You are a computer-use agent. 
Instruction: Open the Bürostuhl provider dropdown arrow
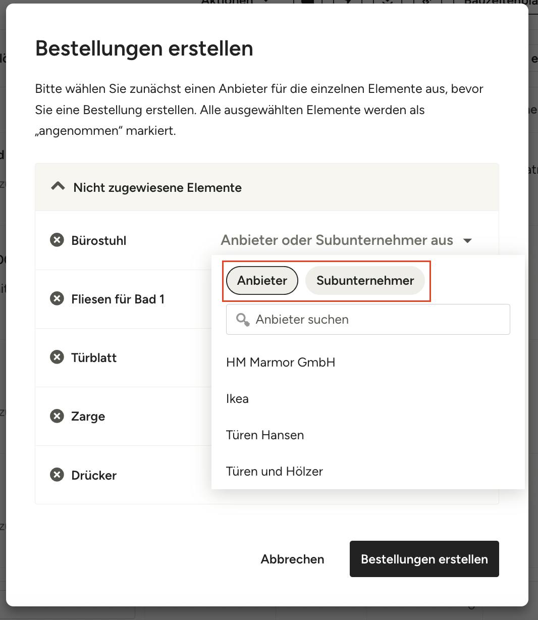coord(467,240)
